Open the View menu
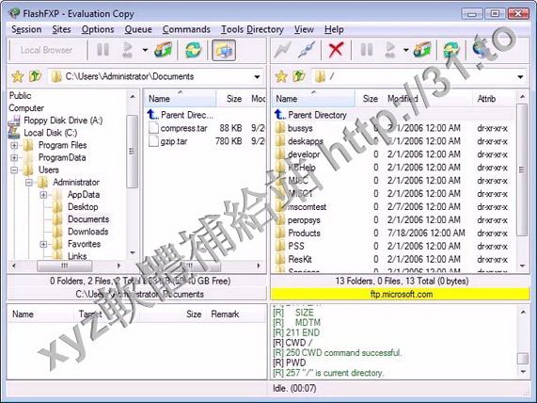 (x=304, y=29)
